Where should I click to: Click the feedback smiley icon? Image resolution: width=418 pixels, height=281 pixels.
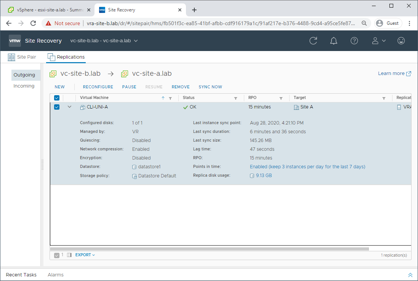pyautogui.click(x=401, y=41)
